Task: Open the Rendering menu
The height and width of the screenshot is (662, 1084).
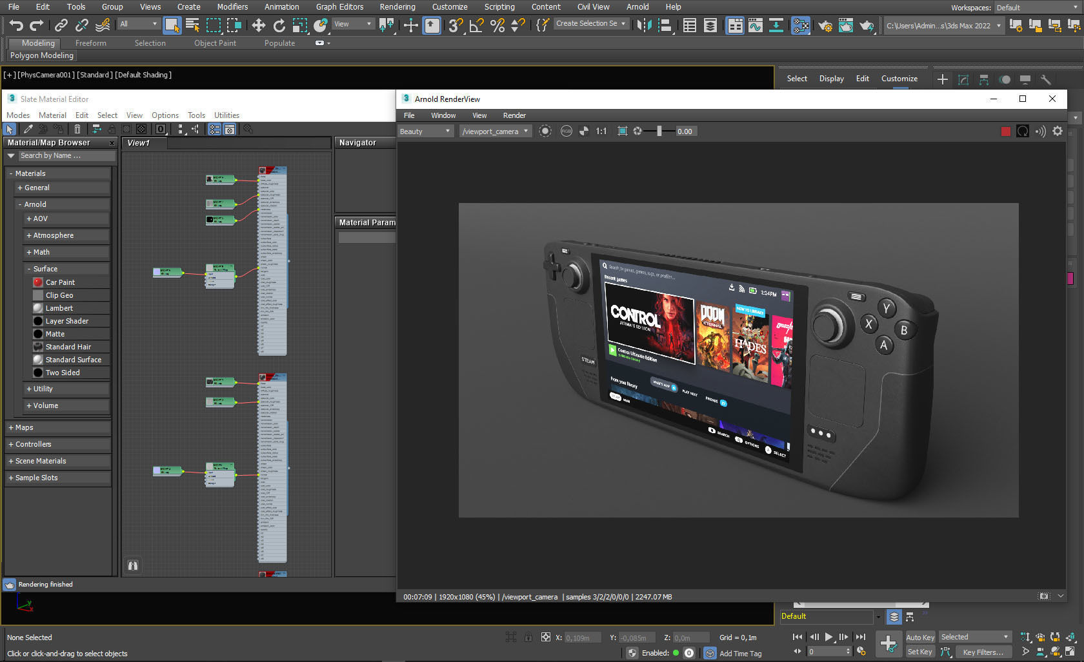Action: click(397, 7)
